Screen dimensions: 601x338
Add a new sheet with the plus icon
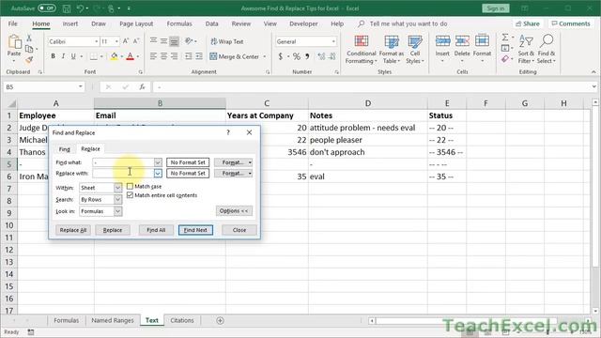click(x=220, y=320)
